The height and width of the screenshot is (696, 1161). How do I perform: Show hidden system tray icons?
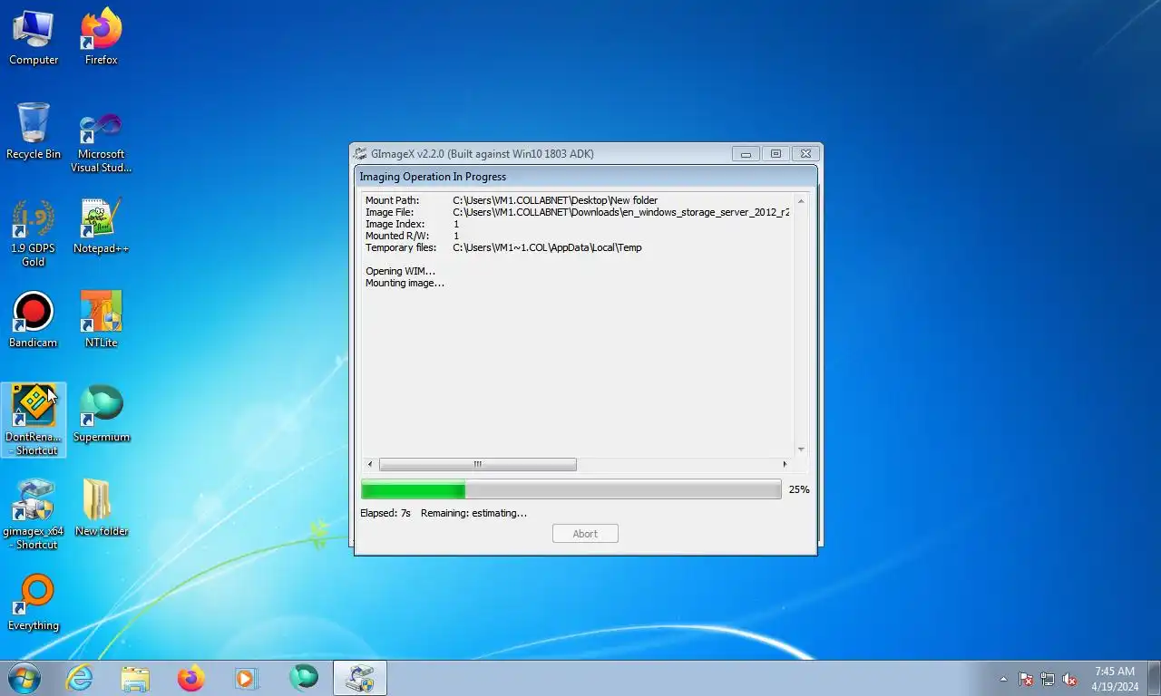(1003, 679)
